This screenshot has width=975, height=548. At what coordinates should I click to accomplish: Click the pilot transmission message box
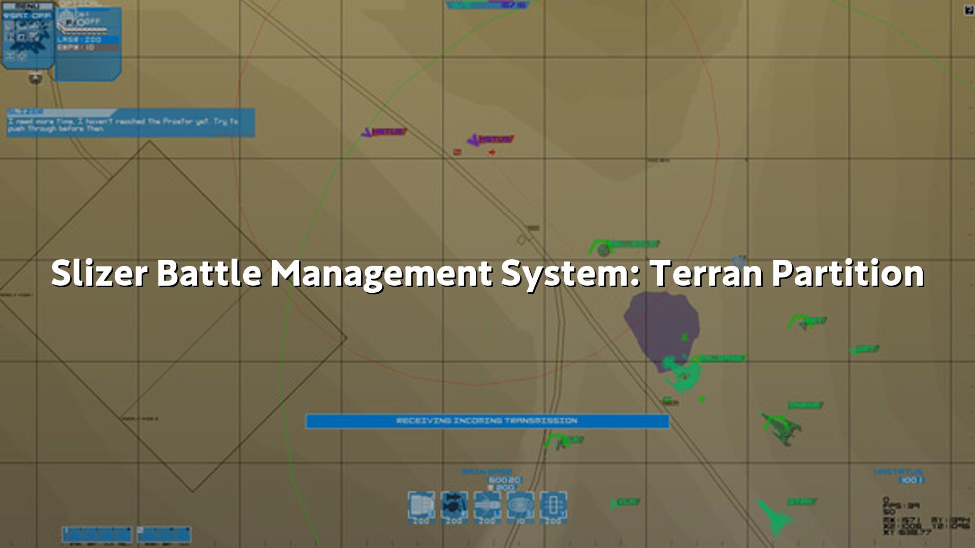[131, 123]
